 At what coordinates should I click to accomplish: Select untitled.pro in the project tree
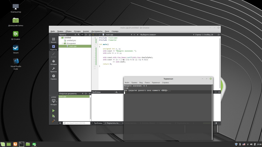click(x=71, y=40)
